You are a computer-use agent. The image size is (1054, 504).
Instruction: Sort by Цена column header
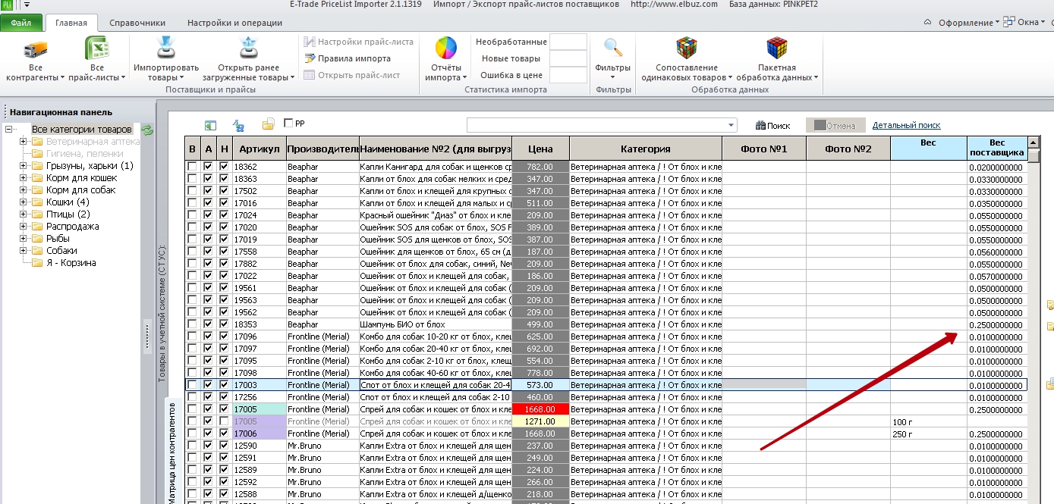click(540, 149)
